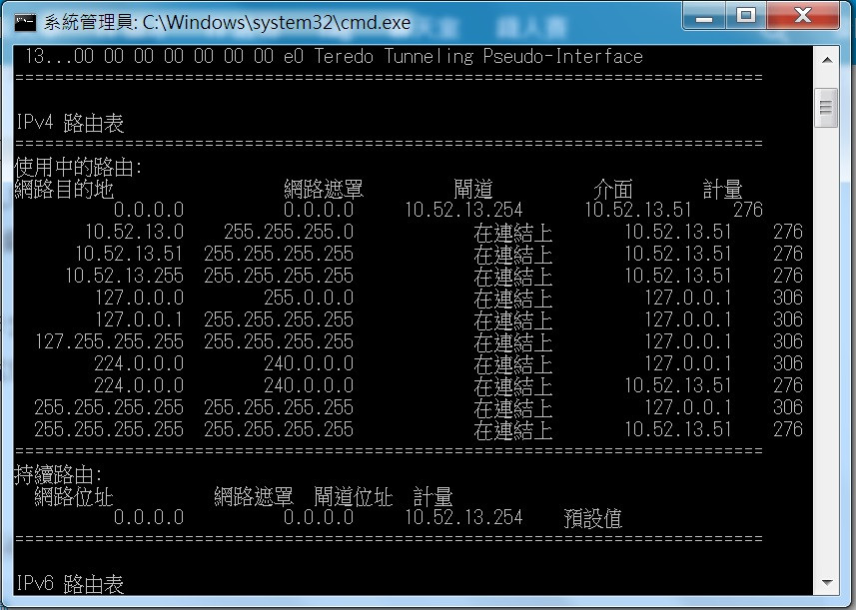Click metric 276 in the 0.0.0.0 row
Viewport: 856px width, 610px height.
click(748, 210)
